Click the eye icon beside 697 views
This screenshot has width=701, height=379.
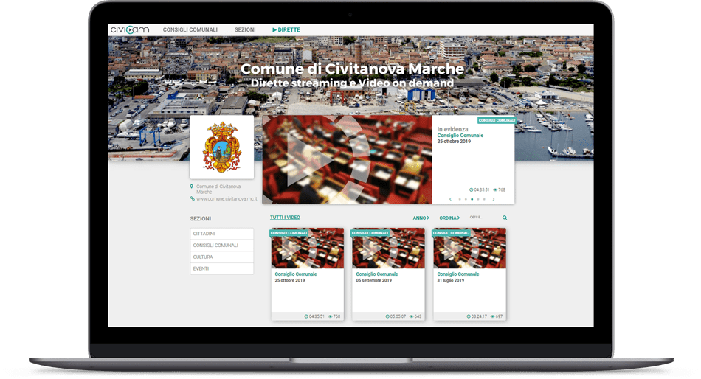(x=493, y=316)
